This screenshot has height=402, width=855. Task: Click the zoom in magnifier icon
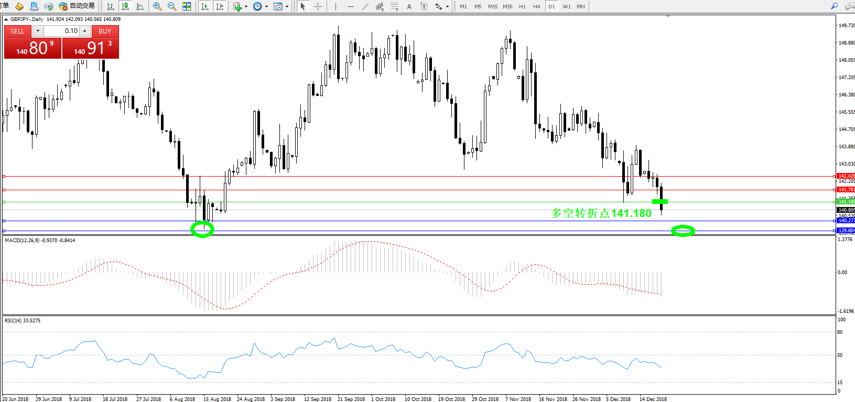[x=157, y=6]
